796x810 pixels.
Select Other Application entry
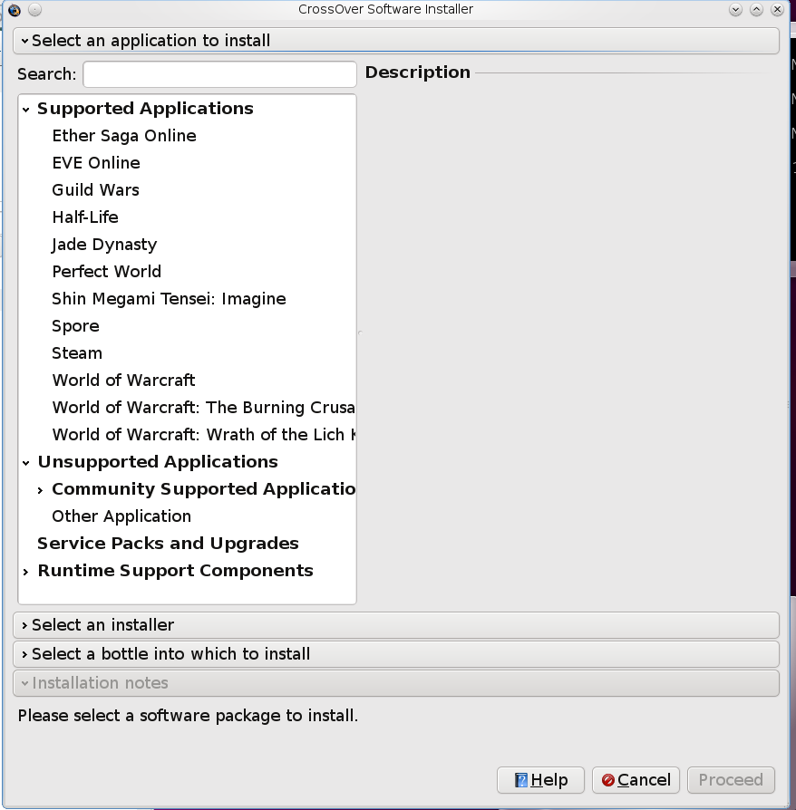click(x=121, y=516)
